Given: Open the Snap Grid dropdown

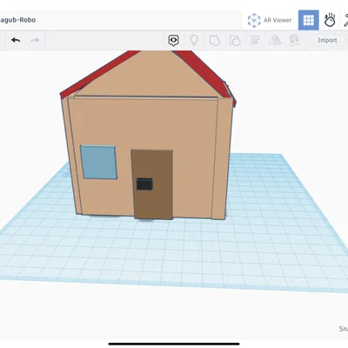Looking at the screenshot, I should coord(344,329).
